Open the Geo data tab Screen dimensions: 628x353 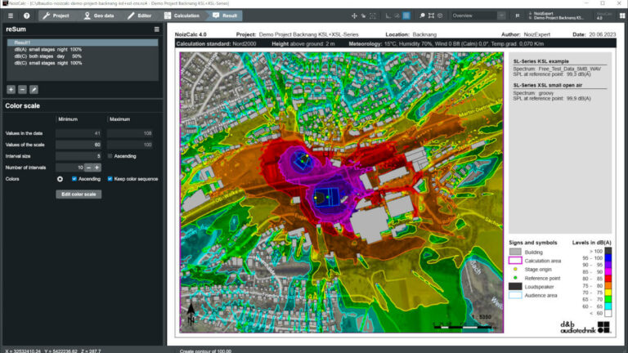tap(99, 16)
